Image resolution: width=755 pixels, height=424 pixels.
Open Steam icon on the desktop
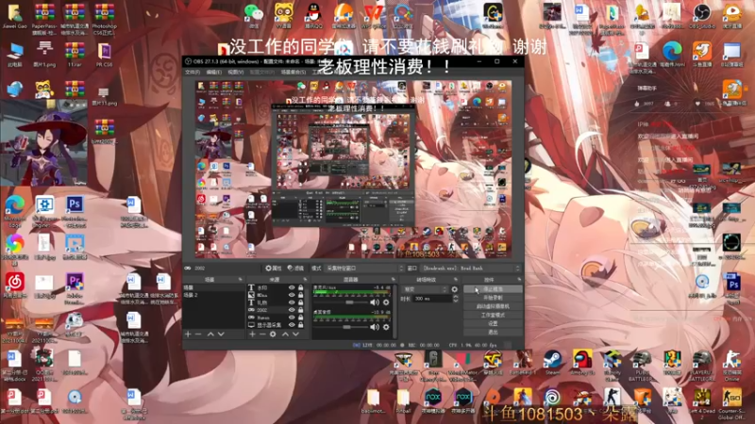click(x=553, y=363)
